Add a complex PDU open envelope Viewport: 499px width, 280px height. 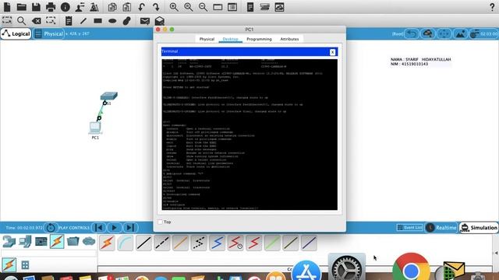(159, 21)
